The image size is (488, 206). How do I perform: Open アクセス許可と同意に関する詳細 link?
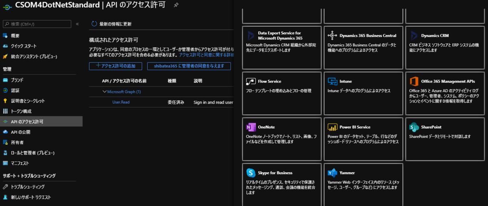pos(206,55)
